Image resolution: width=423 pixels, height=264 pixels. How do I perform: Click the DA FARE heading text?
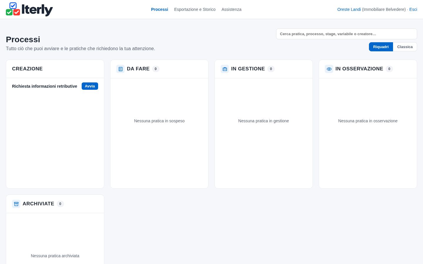[138, 69]
